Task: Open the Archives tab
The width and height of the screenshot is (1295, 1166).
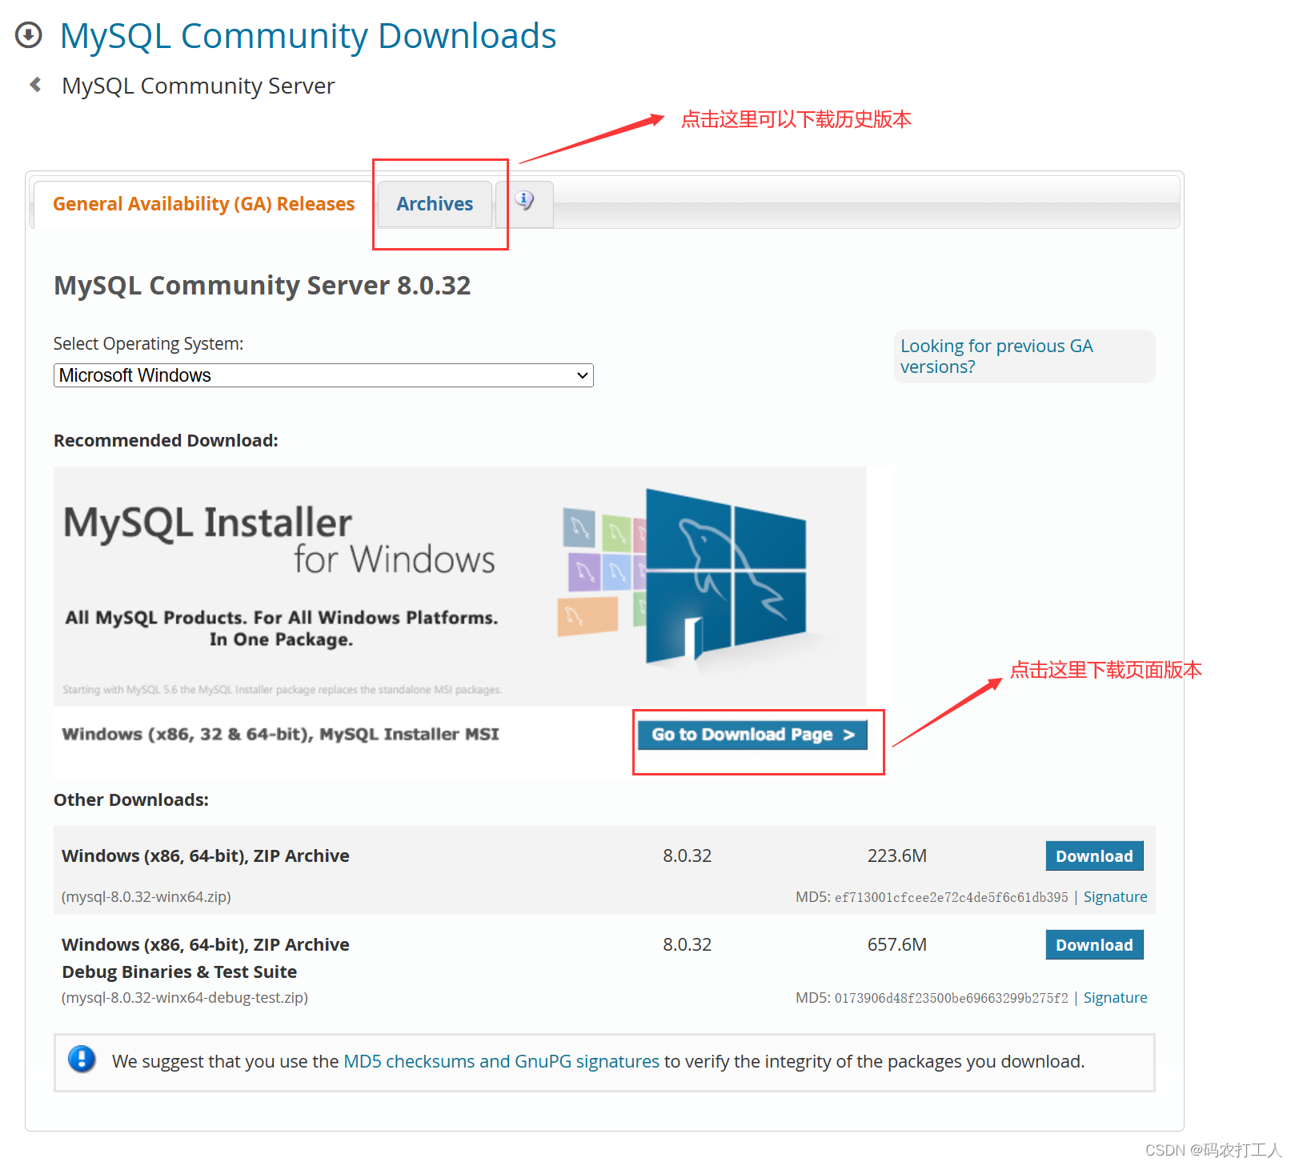Action: pyautogui.click(x=435, y=204)
